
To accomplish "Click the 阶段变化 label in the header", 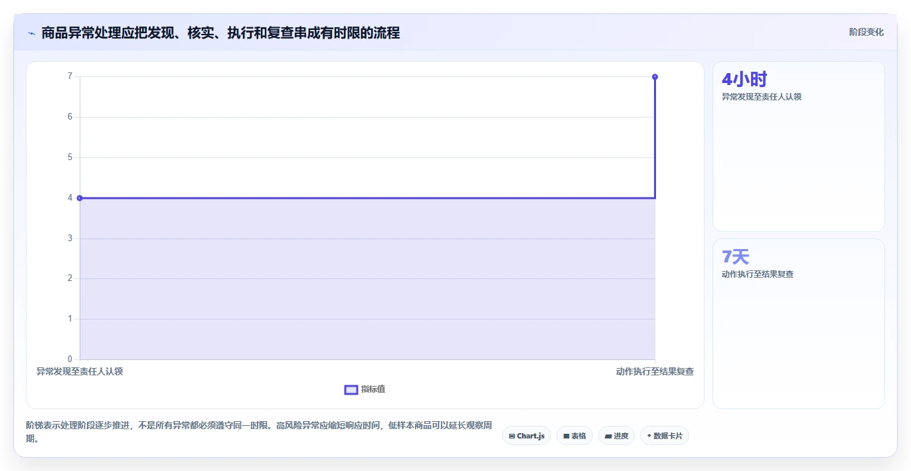I will 866,32.
